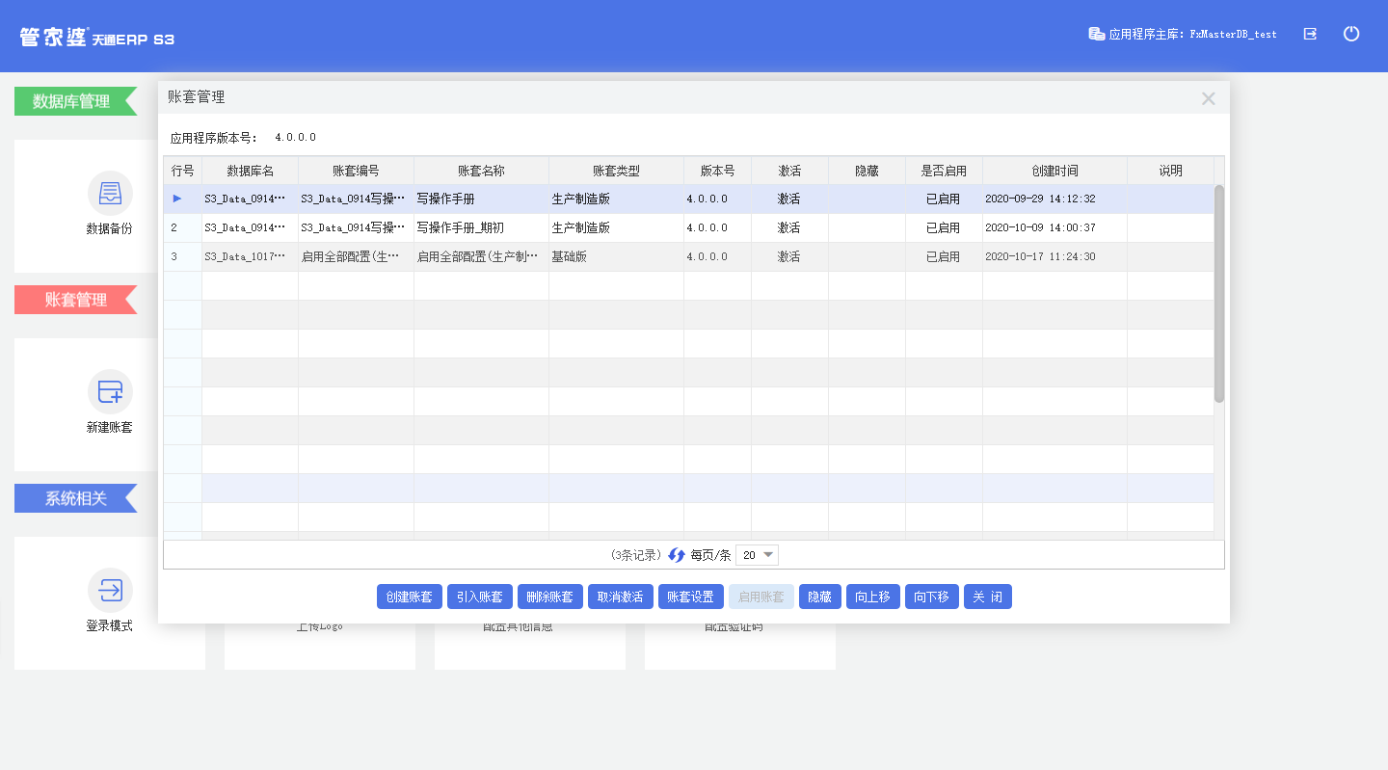The image size is (1388, 770).
Task: Sort by the 账套名称 column header
Action: [x=481, y=171]
